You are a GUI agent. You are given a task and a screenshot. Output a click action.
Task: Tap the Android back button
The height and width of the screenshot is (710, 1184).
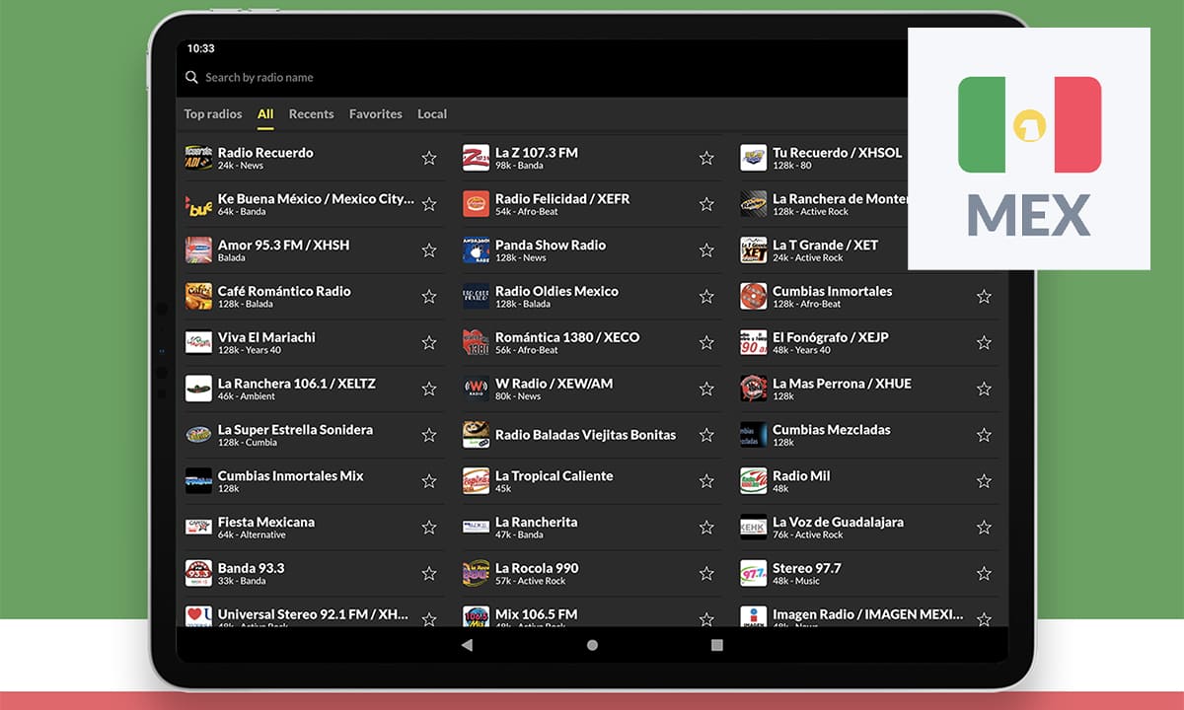point(467,645)
